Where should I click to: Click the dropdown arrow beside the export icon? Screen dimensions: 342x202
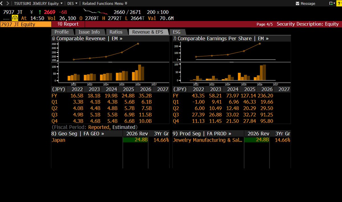pos(334,3)
